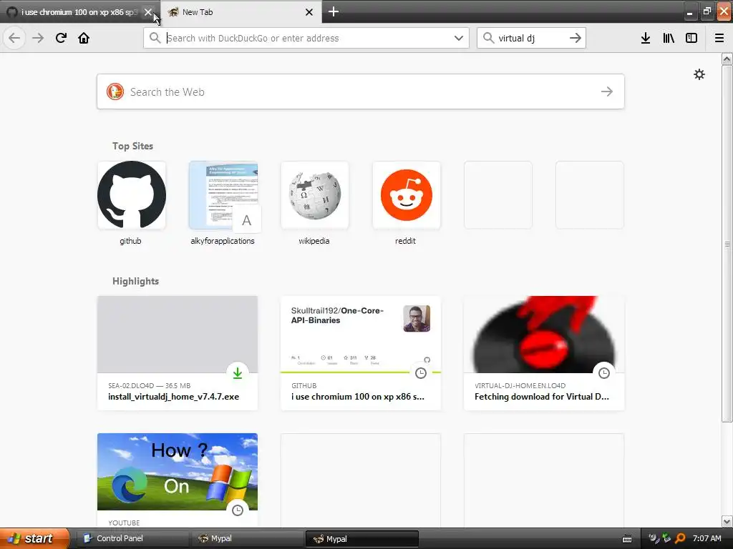Open 'i use chromium 100 on xp' link

(358, 396)
